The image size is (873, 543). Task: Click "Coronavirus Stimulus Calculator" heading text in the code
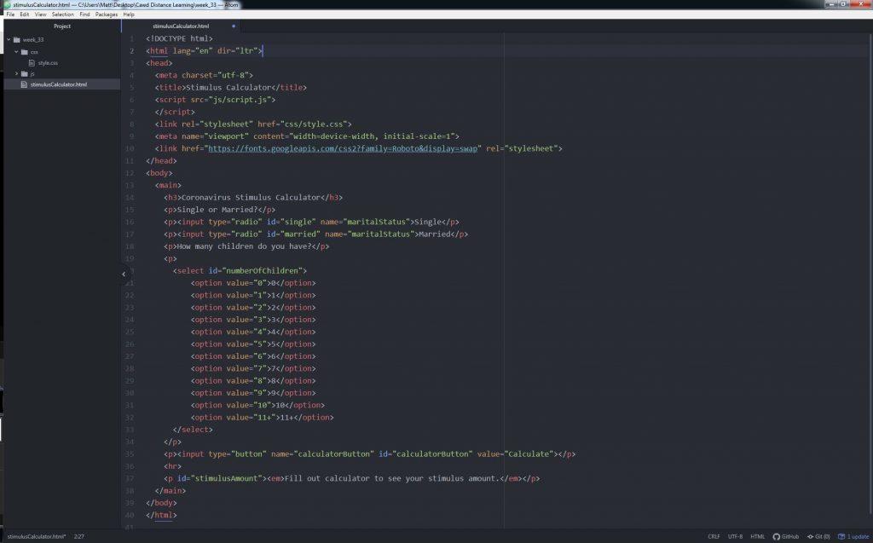click(251, 198)
